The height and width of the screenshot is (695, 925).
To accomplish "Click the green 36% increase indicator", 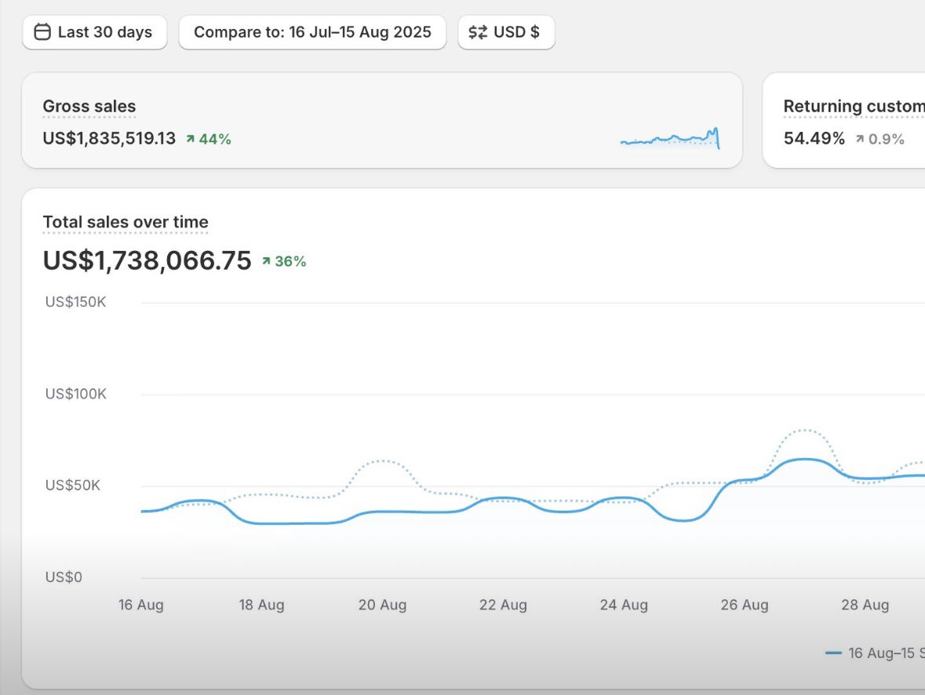I will pos(284,261).
